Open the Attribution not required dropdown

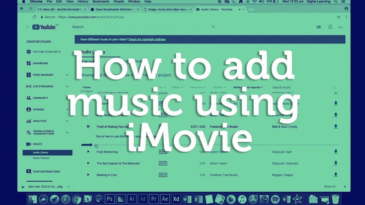click(248, 87)
